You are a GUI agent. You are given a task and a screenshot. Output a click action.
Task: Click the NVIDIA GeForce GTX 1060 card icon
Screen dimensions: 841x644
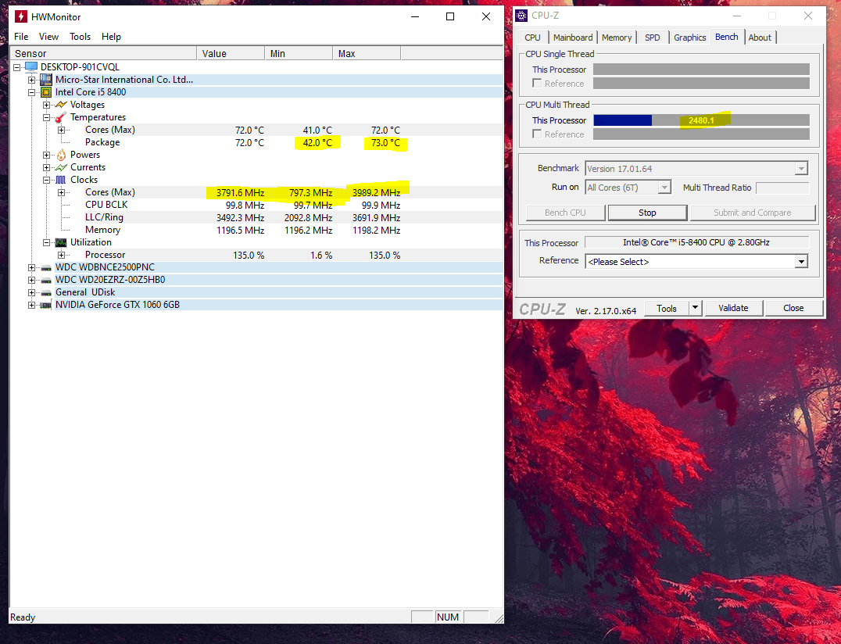tap(46, 305)
